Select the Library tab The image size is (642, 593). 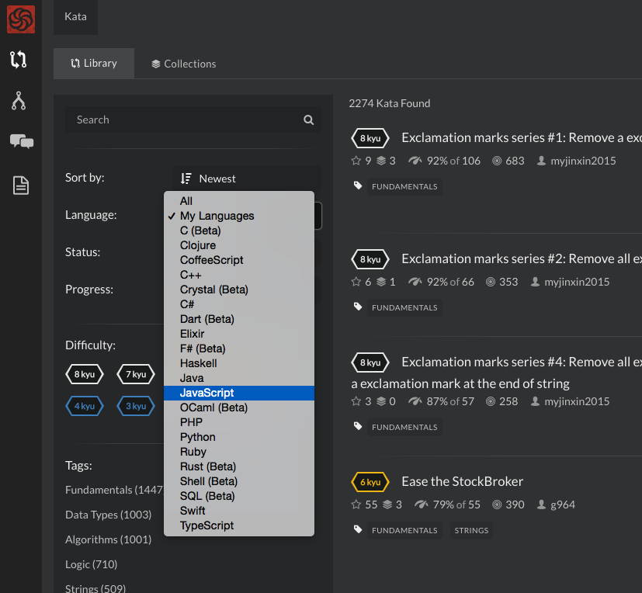point(94,64)
